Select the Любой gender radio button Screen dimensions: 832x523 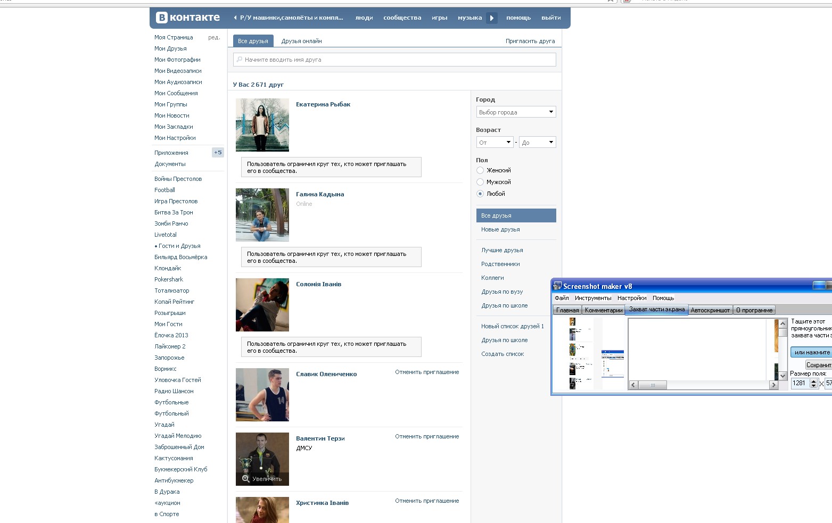coord(480,194)
